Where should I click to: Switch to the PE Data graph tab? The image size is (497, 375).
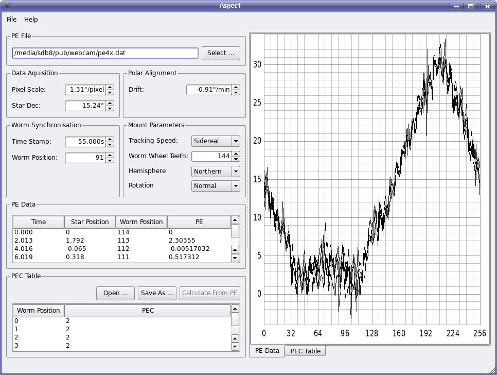click(267, 351)
